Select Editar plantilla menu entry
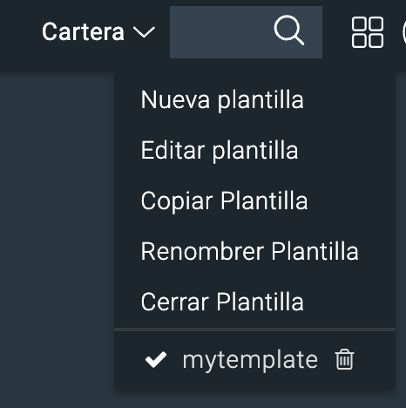The height and width of the screenshot is (408, 406). coord(220,151)
